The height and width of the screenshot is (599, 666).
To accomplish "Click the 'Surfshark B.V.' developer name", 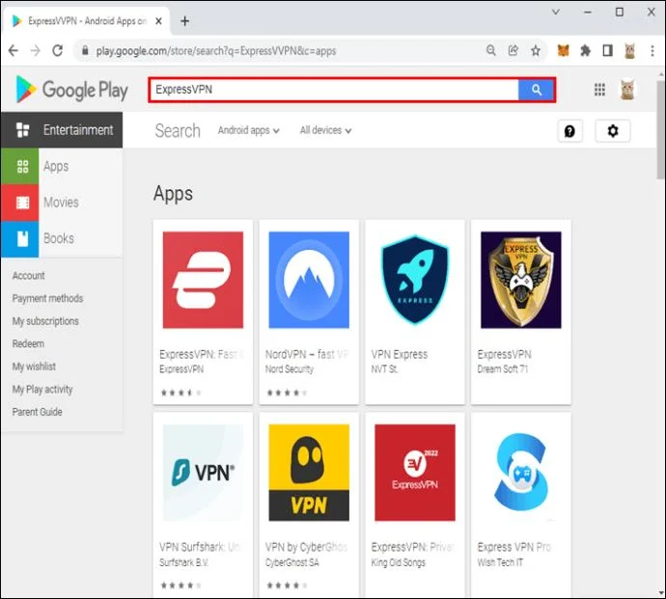I will click(183, 562).
